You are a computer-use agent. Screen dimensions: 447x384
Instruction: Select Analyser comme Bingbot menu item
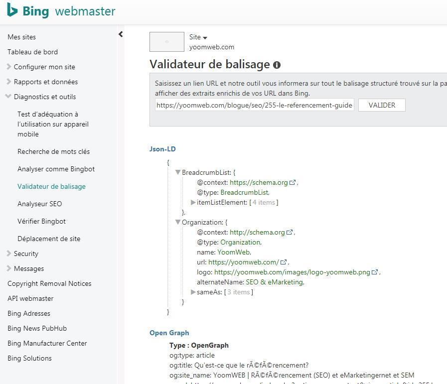click(56, 169)
